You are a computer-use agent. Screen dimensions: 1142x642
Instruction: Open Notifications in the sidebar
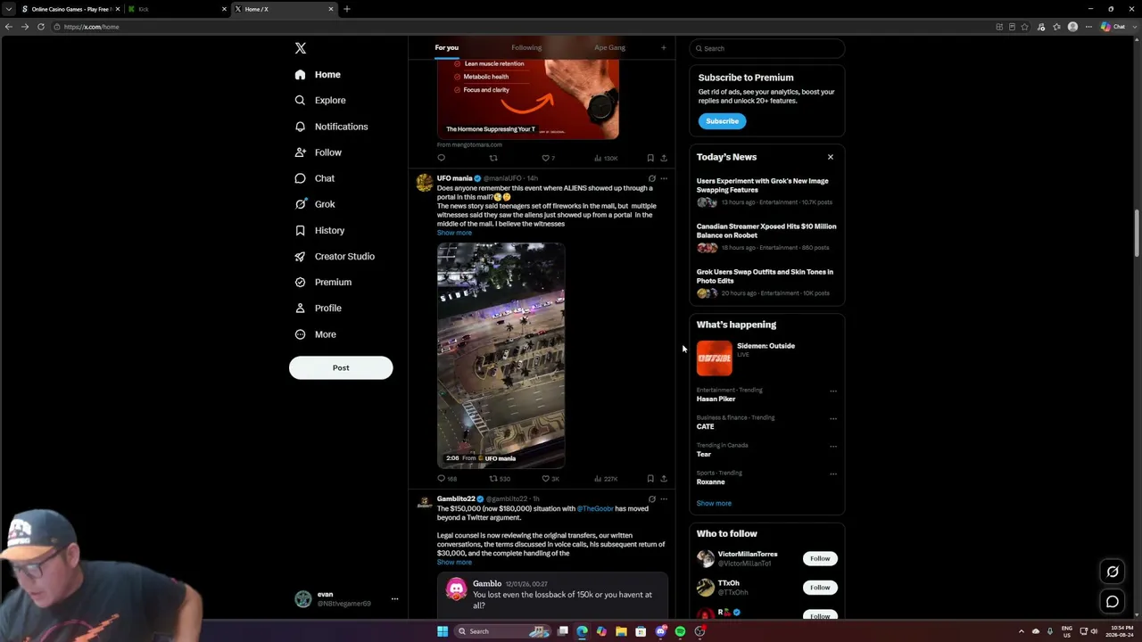pyautogui.click(x=331, y=127)
